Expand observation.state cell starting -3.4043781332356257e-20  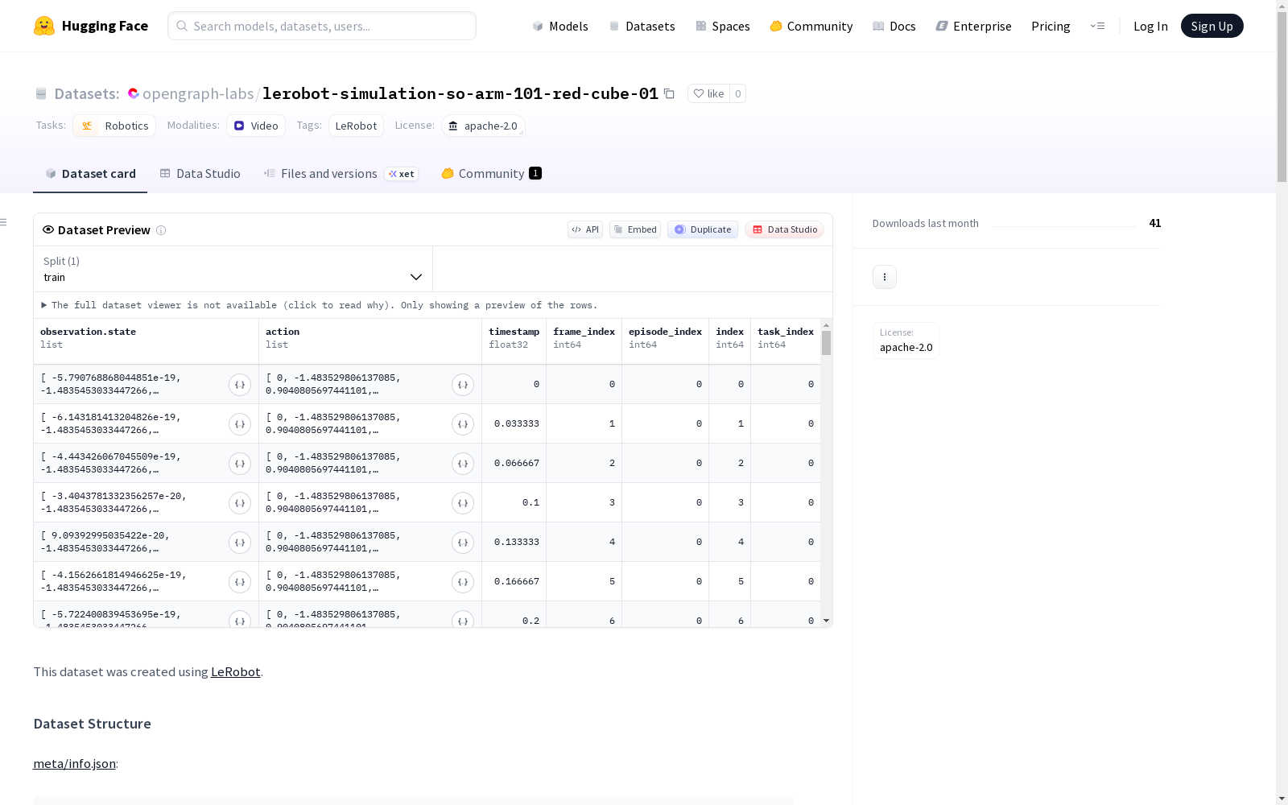(x=240, y=503)
